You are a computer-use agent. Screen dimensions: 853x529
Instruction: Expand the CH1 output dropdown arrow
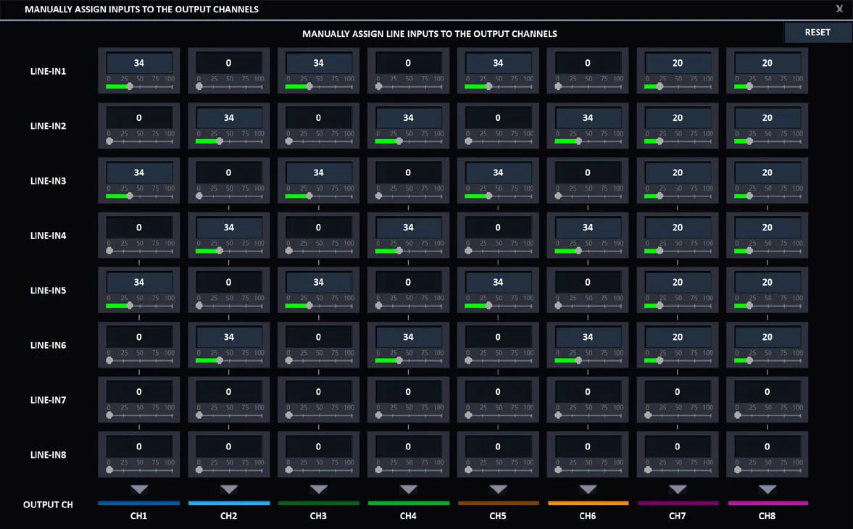click(x=139, y=490)
